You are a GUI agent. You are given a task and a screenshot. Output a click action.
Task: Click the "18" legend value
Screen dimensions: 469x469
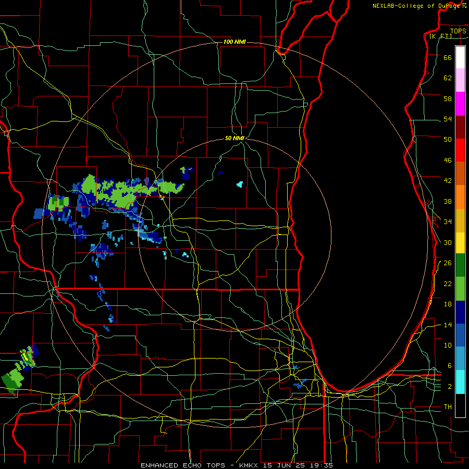coord(448,304)
